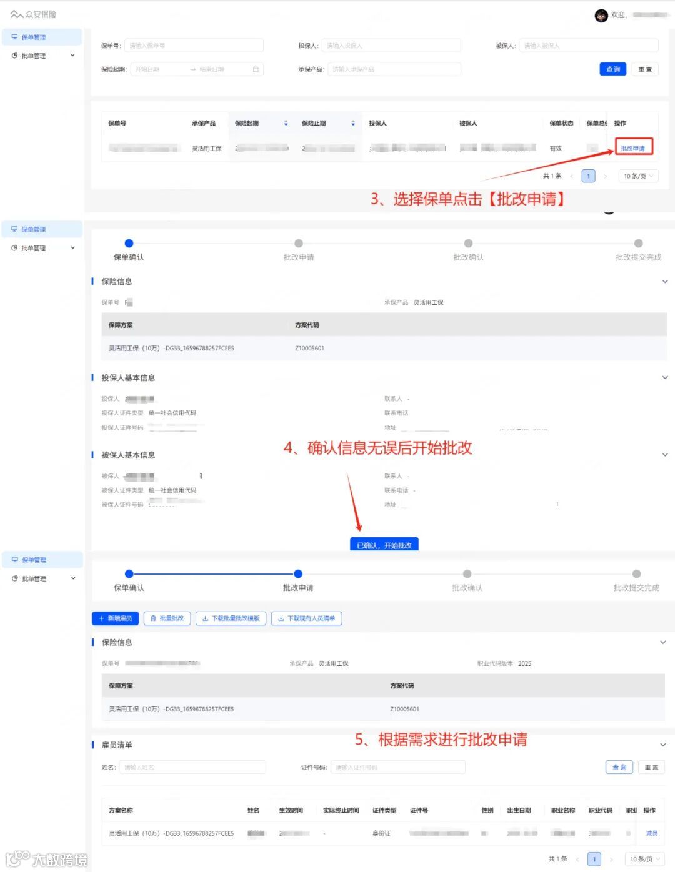Go to previous page in employee list pagination
The image size is (675, 872).
(577, 859)
